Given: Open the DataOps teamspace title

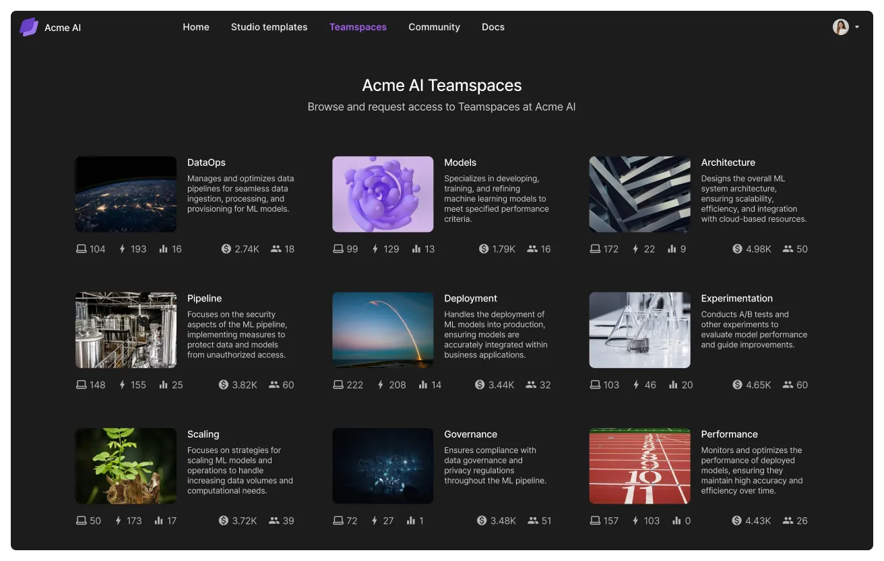Looking at the screenshot, I should 206,163.
